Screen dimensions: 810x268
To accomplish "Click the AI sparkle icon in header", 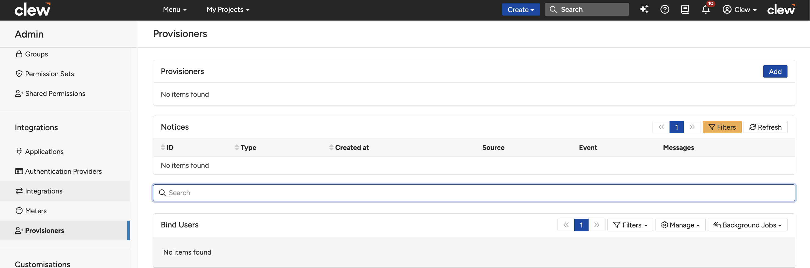I will 644,9.
